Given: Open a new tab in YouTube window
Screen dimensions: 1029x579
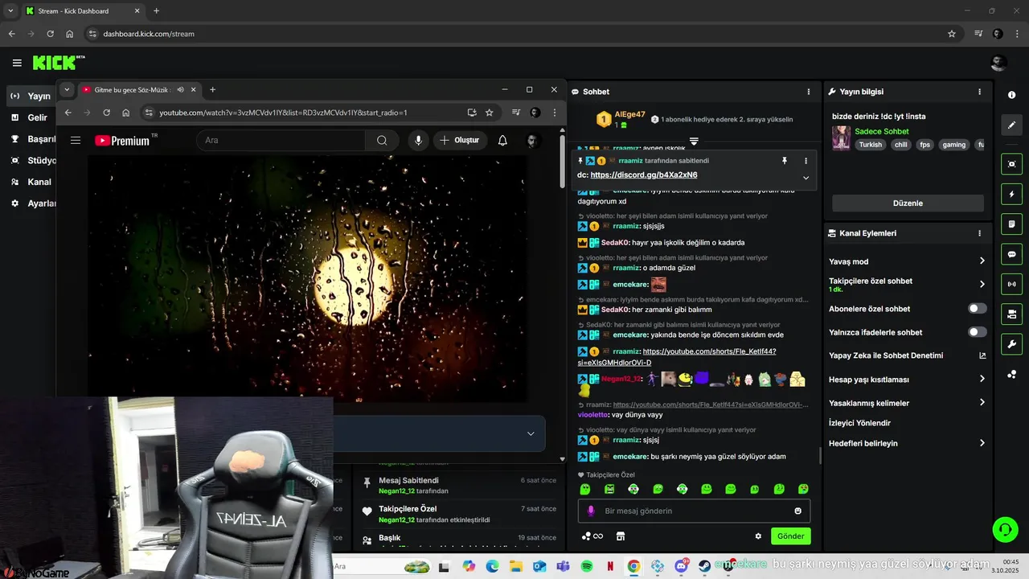Looking at the screenshot, I should [212, 89].
